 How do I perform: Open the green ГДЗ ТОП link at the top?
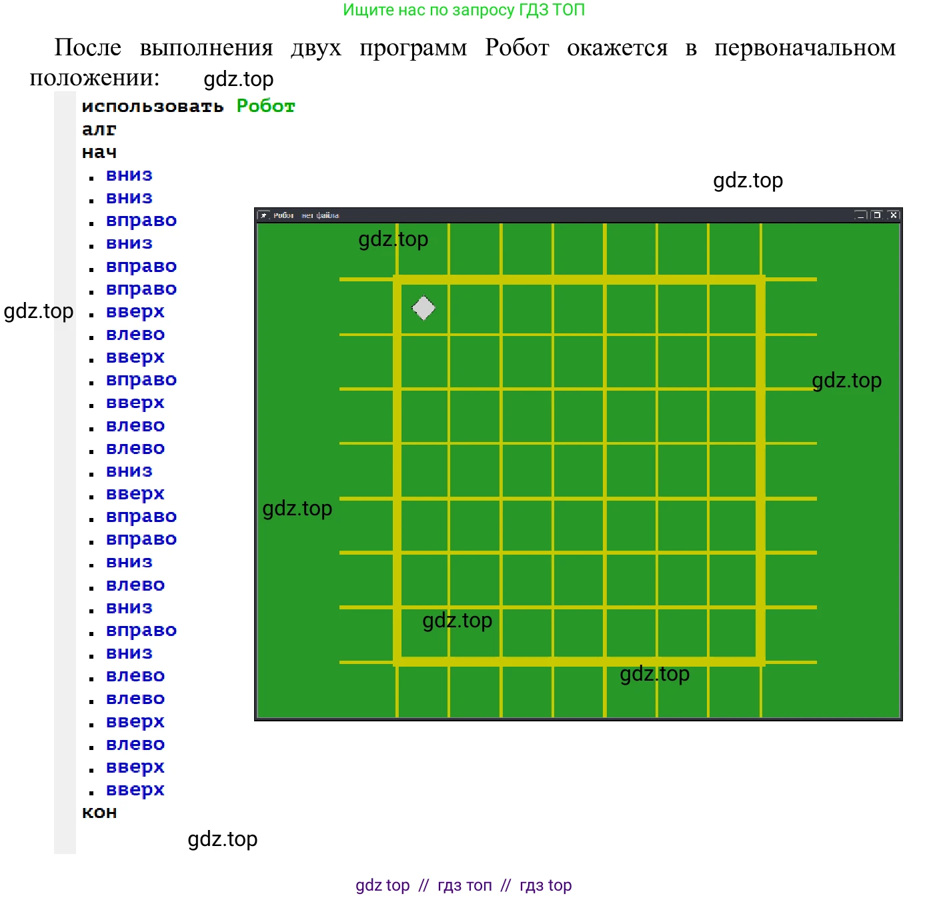tap(464, 10)
